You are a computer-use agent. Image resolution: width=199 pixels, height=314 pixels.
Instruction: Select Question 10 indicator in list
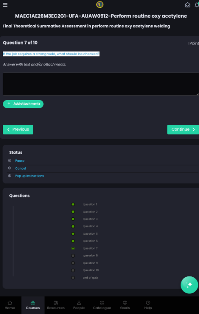tap(73, 270)
